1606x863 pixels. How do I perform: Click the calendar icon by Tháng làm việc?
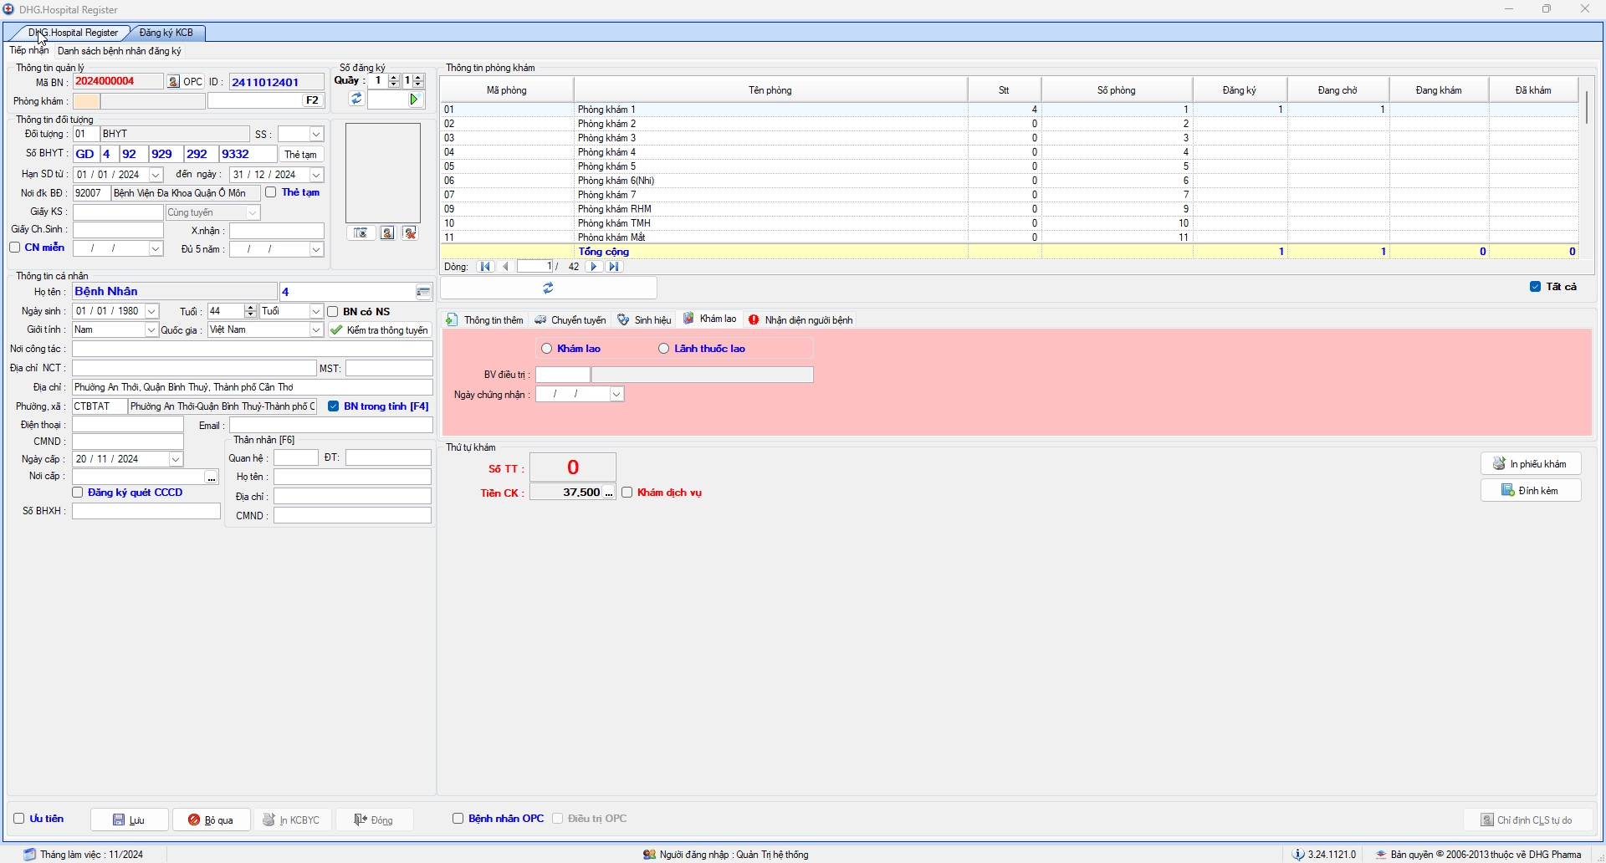pyautogui.click(x=30, y=854)
